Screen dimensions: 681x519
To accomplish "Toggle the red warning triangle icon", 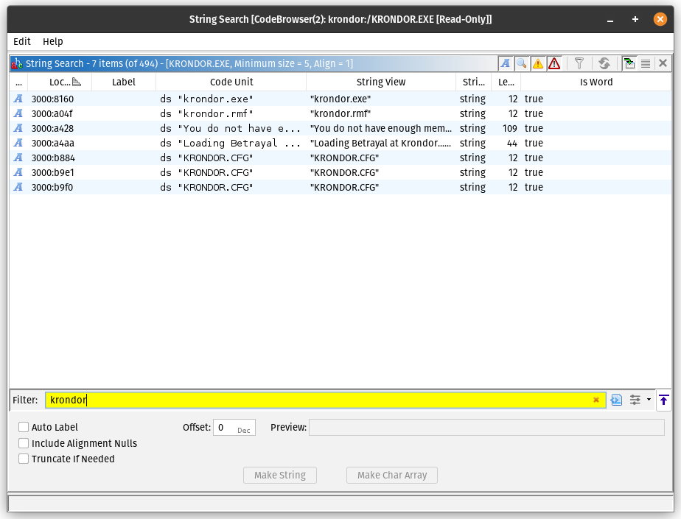I will pyautogui.click(x=554, y=63).
